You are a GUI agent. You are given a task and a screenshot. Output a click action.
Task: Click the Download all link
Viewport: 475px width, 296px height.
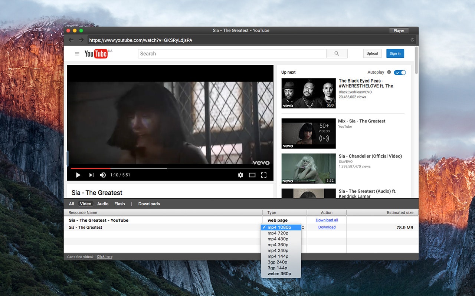(327, 220)
